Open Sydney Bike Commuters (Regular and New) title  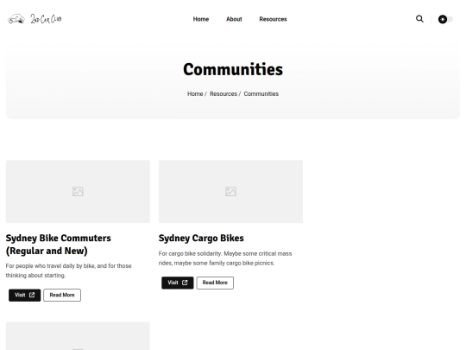click(x=59, y=245)
